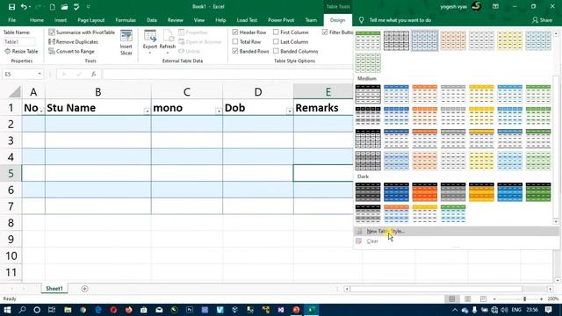
Task: Enable the First Column checkbox
Action: click(x=276, y=32)
